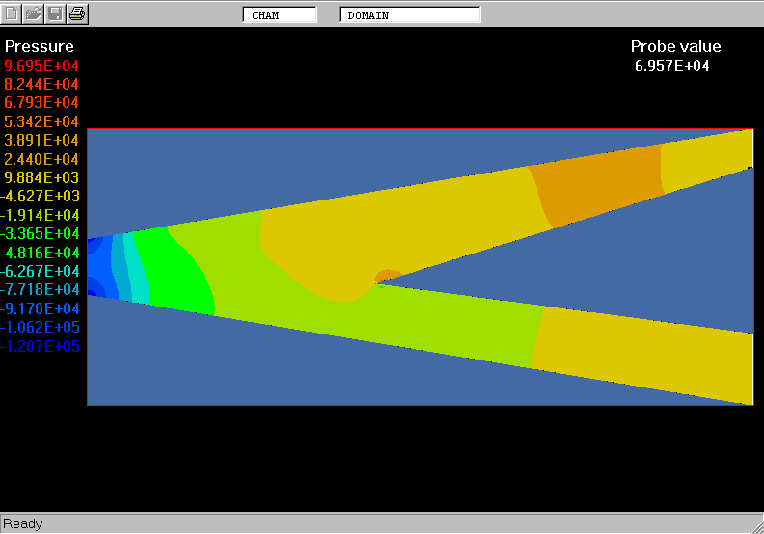The image size is (764, 534).
Task: Select the red 9.695E+04 legend value
Action: coord(41,66)
